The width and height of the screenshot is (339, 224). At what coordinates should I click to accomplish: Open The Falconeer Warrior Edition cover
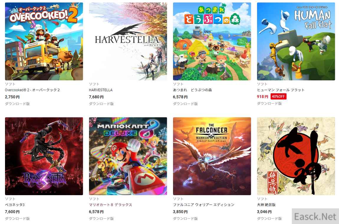click(212, 156)
